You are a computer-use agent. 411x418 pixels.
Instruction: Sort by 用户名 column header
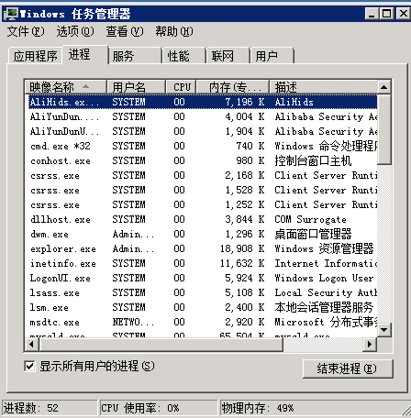(136, 87)
